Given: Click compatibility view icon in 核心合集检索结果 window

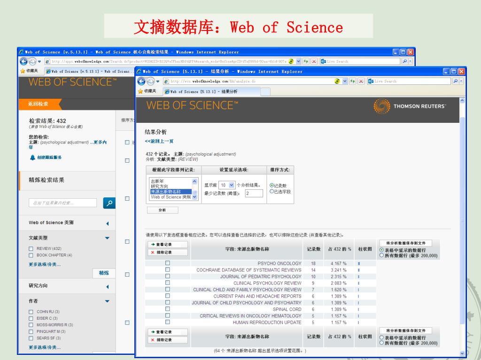Looking at the screenshot, I should (291, 61).
